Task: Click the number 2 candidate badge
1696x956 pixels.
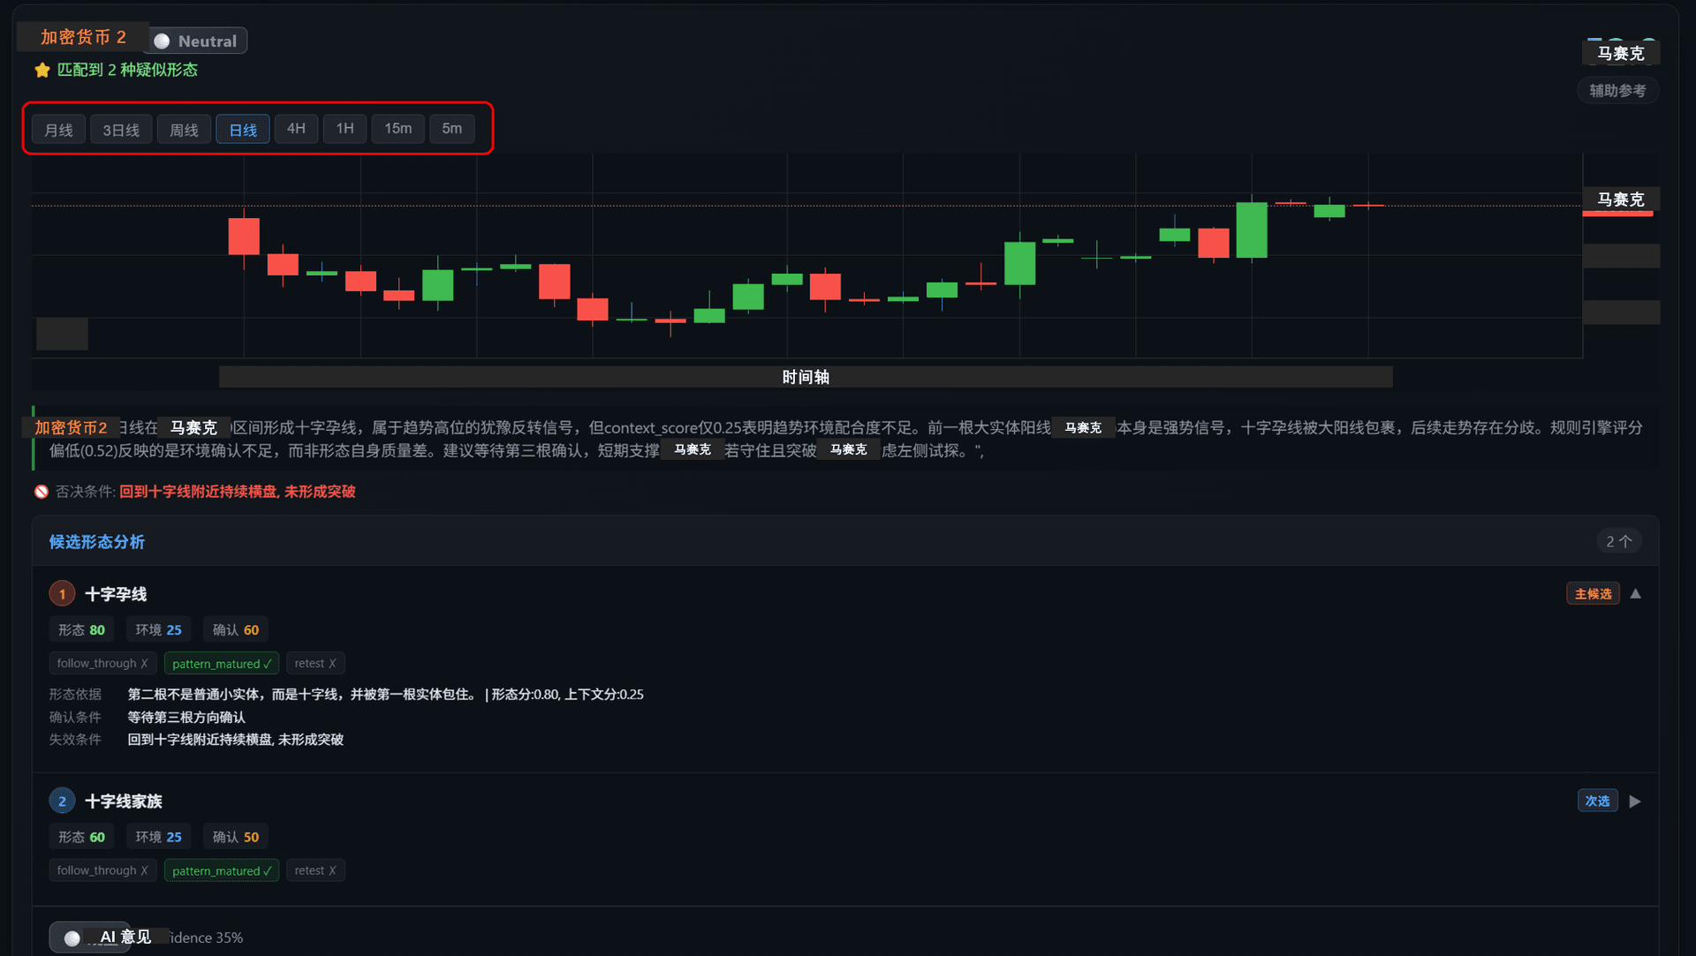Action: pyautogui.click(x=62, y=802)
